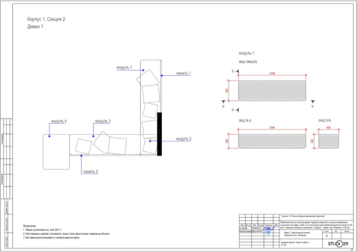The image size is (357, 252).
Task: Click the 'Диван 1' subtitle text
Action: pyautogui.click(x=35, y=27)
